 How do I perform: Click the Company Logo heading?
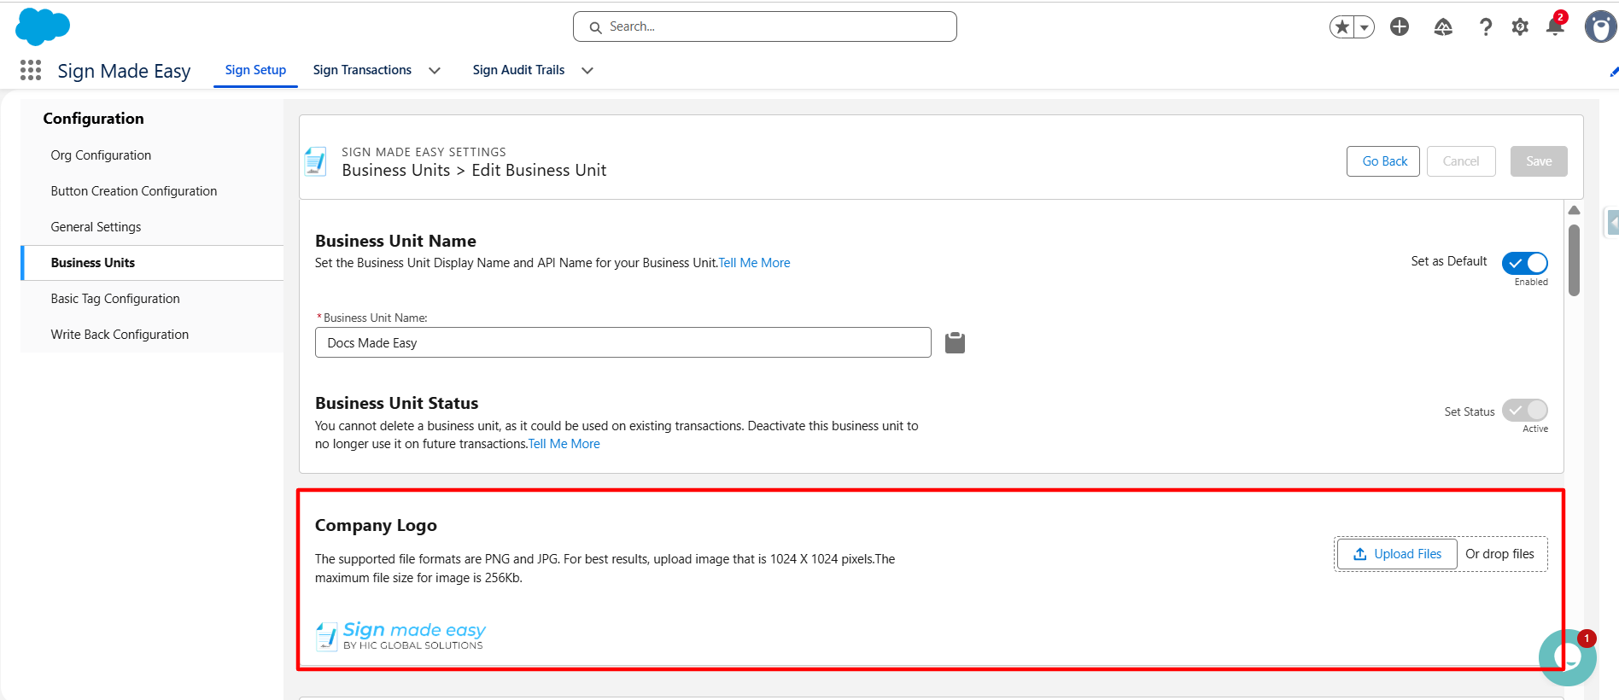[x=376, y=526]
